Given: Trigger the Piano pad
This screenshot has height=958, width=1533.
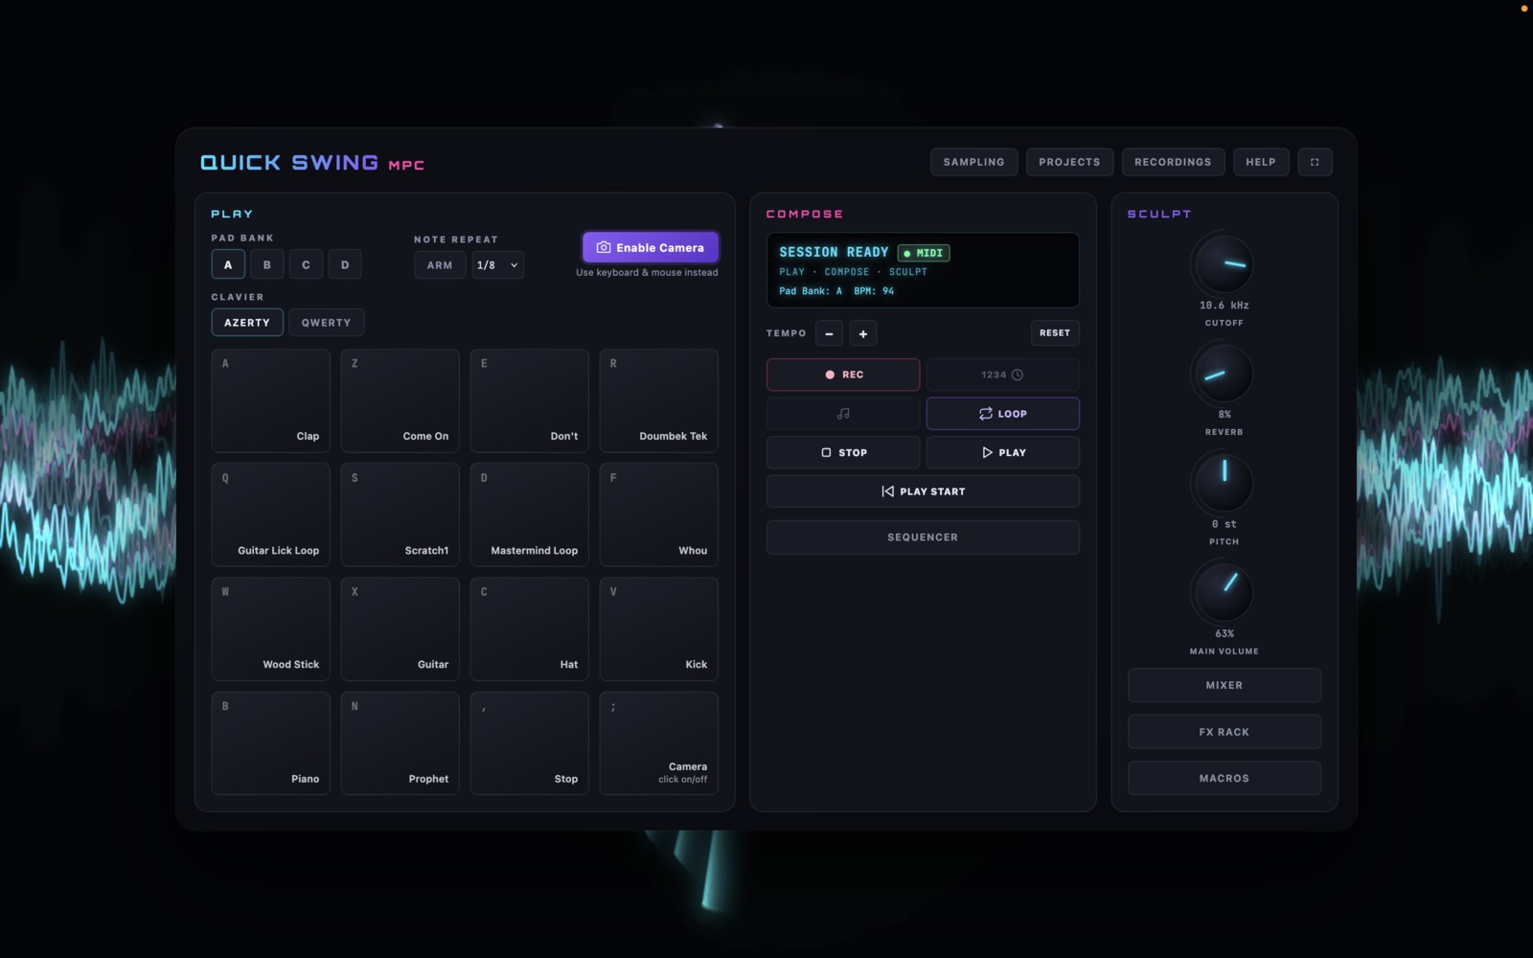Looking at the screenshot, I should pyautogui.click(x=271, y=743).
